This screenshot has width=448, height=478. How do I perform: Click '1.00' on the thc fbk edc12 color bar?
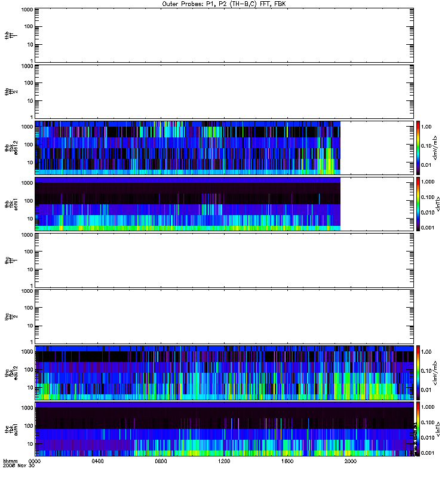coord(426,352)
